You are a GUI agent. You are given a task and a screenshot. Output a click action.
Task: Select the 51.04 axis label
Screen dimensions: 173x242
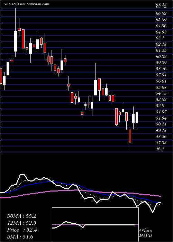pos(161,118)
